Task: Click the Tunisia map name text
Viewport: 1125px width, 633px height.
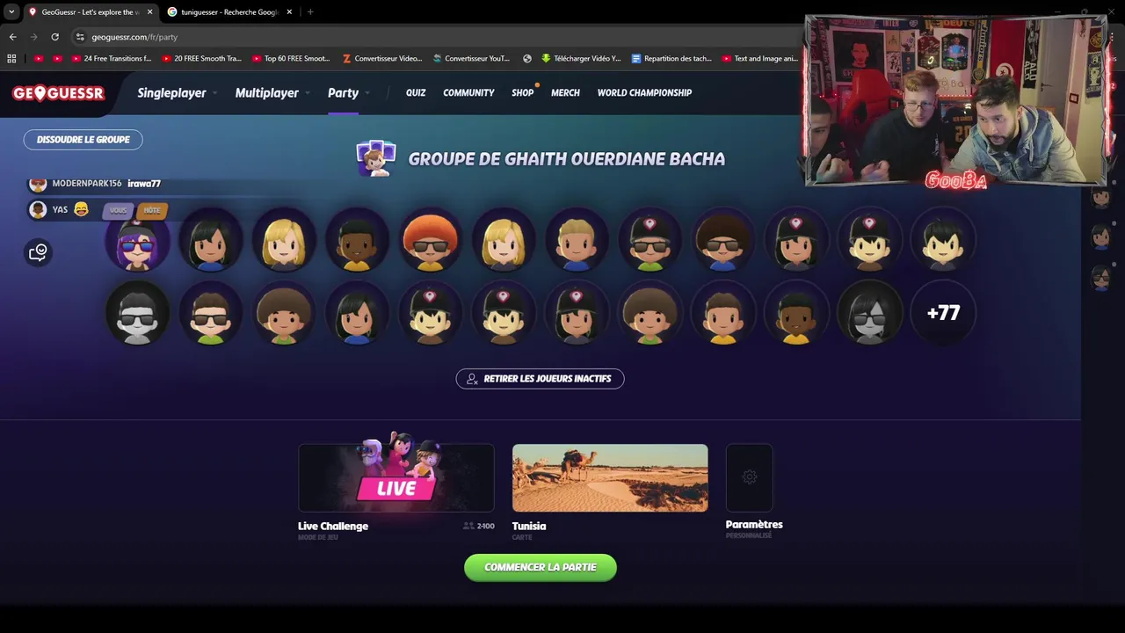Action: point(529,526)
